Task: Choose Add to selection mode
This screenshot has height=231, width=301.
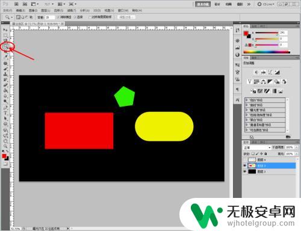Action: click(x=23, y=17)
